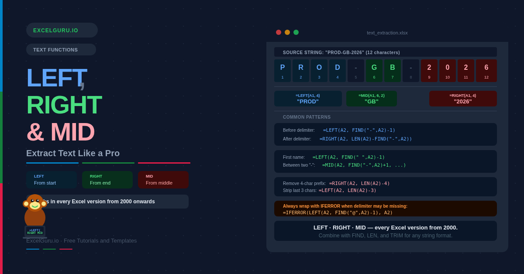This screenshot has height=274, width=524.
Task: Click the dash tile at position 5
Action: (356, 71)
